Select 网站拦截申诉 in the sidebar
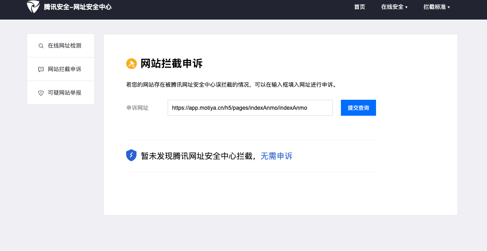 [61, 69]
